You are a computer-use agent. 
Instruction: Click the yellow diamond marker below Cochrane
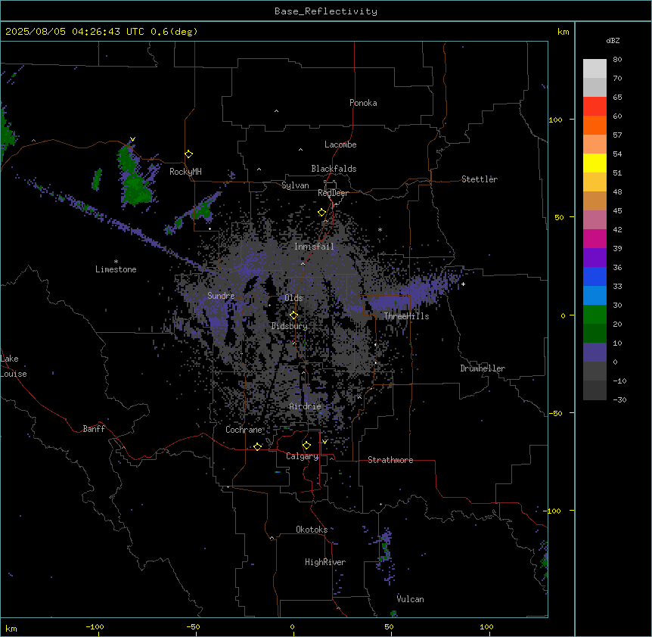(x=257, y=446)
